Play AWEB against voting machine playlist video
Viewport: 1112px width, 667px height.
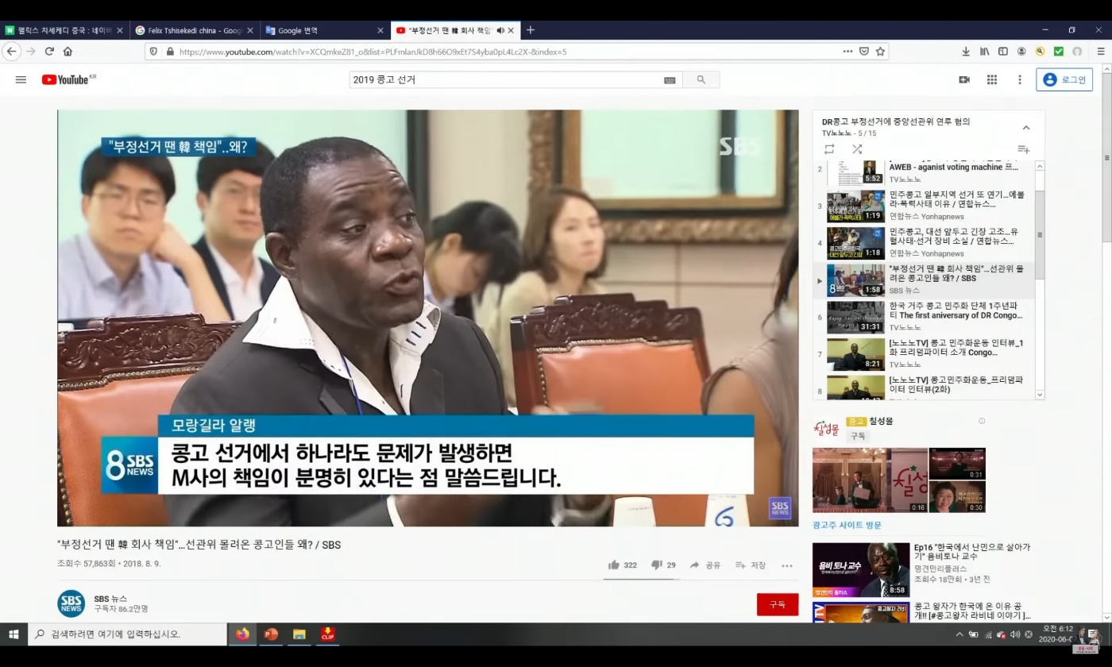[924, 172]
